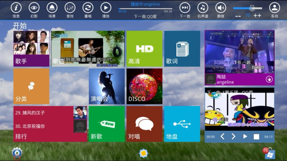
Task: Increase volume with the ++ button
Action: pyautogui.click(x=257, y=16)
